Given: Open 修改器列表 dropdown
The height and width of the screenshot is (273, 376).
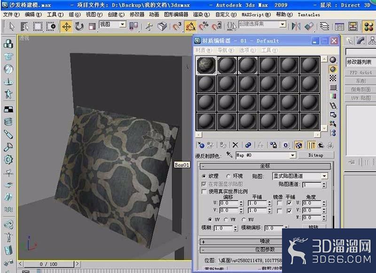Looking at the screenshot, I should coord(361,62).
